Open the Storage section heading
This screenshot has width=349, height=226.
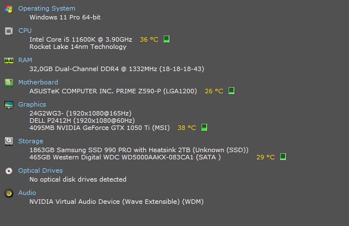tap(31, 142)
